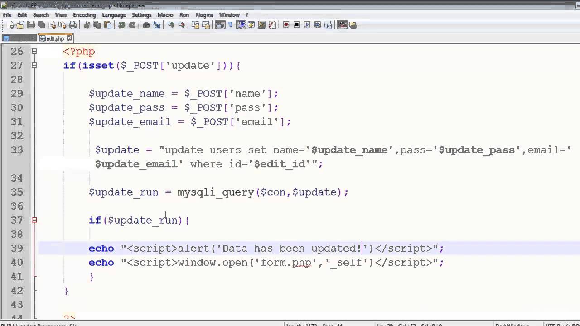
Task: Collapse the fold marker at line 27
Action: (x=34, y=66)
